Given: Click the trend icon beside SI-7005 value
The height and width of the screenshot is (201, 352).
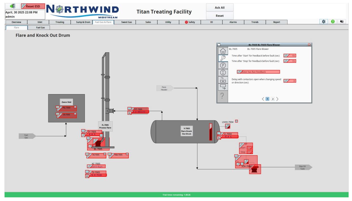Looking at the screenshot, I should [87, 176].
